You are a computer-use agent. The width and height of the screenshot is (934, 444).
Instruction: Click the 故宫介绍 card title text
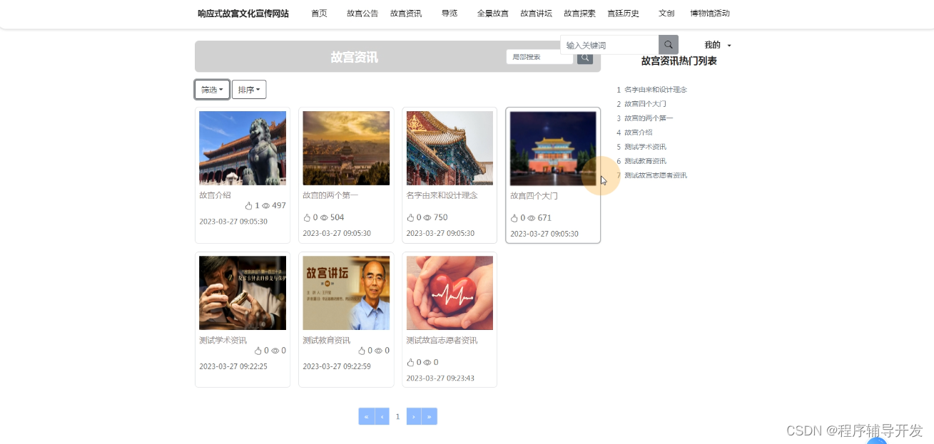point(215,195)
